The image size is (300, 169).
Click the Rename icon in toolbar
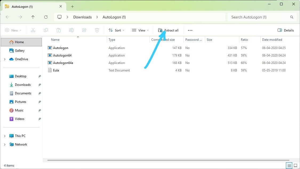pyautogui.click(x=71, y=30)
